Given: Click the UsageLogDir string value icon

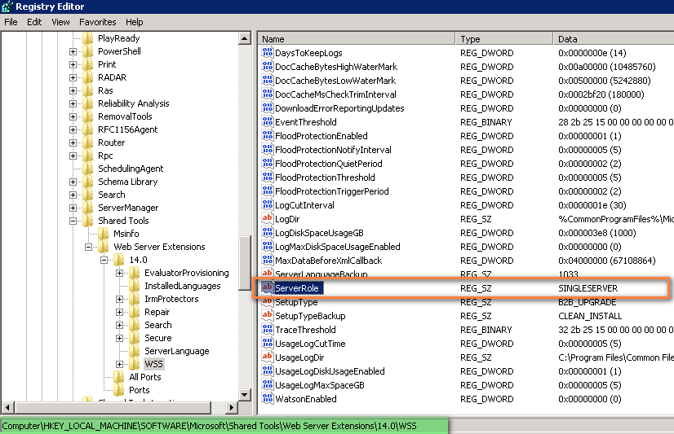Looking at the screenshot, I should click(x=268, y=357).
